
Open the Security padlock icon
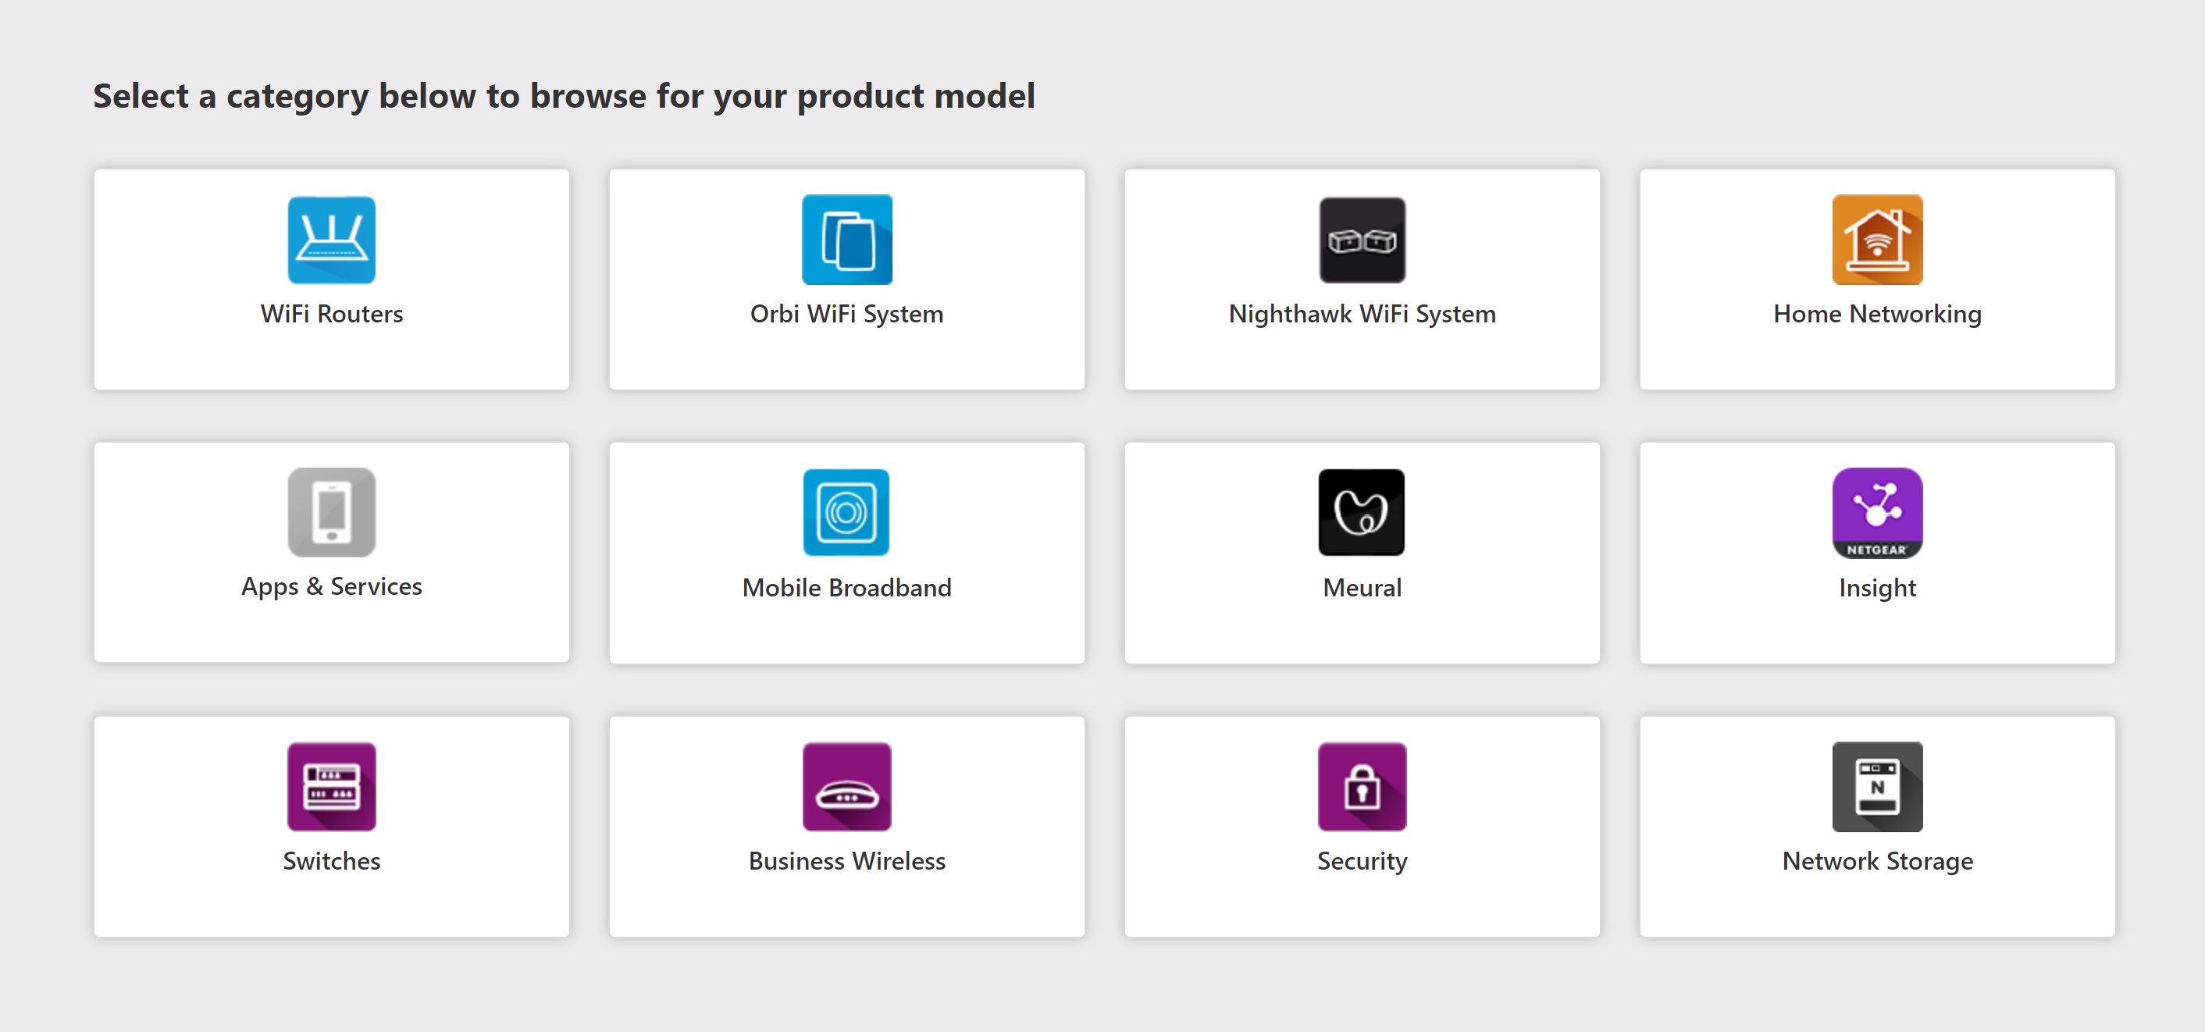1362,785
